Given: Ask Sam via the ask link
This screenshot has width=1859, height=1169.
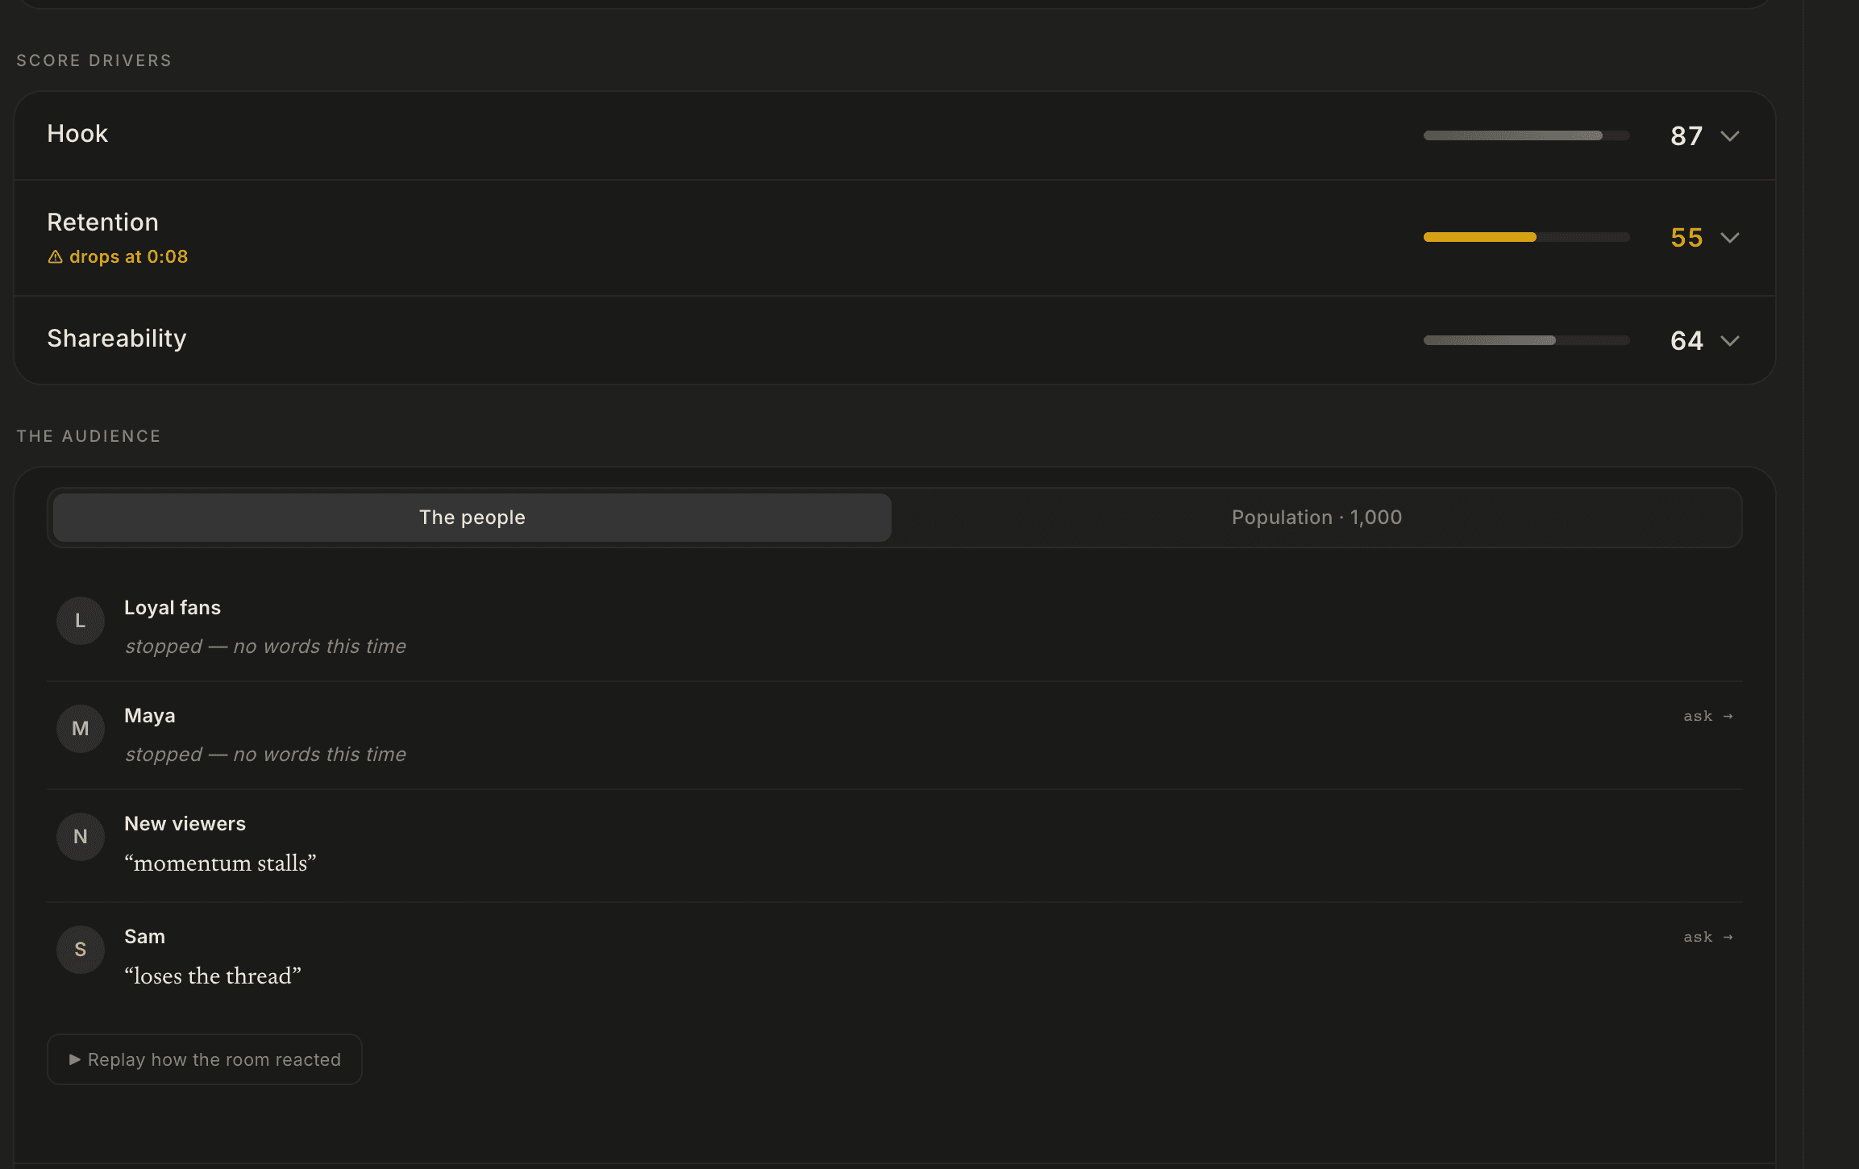Looking at the screenshot, I should pos(1708,937).
